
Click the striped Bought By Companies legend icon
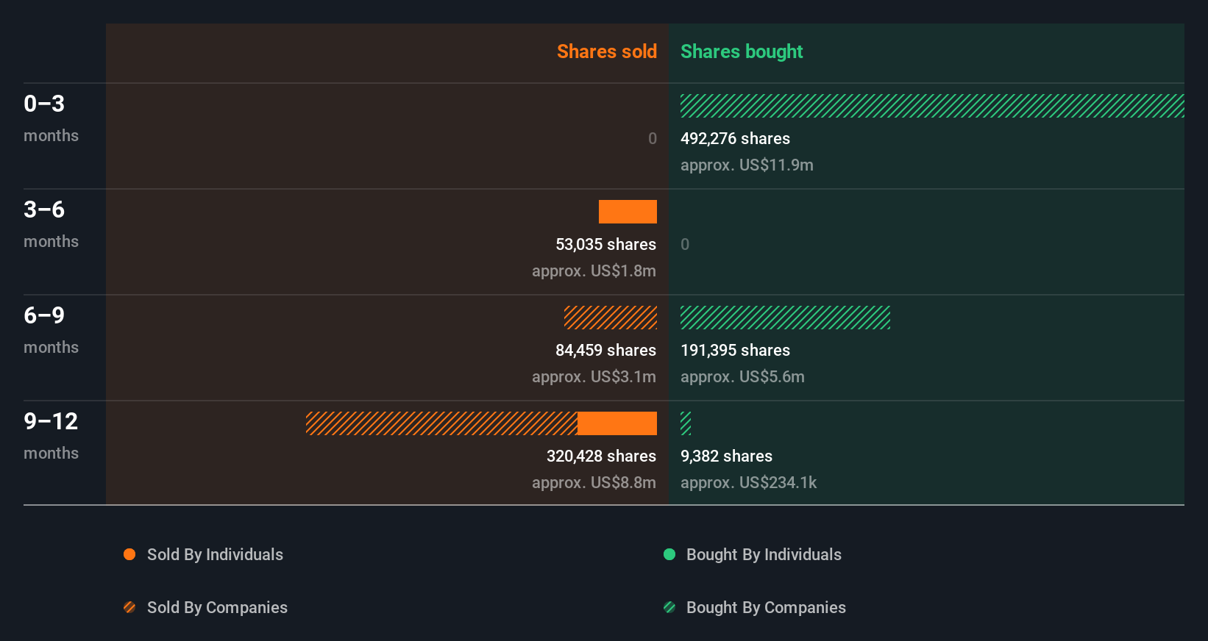coord(669,607)
